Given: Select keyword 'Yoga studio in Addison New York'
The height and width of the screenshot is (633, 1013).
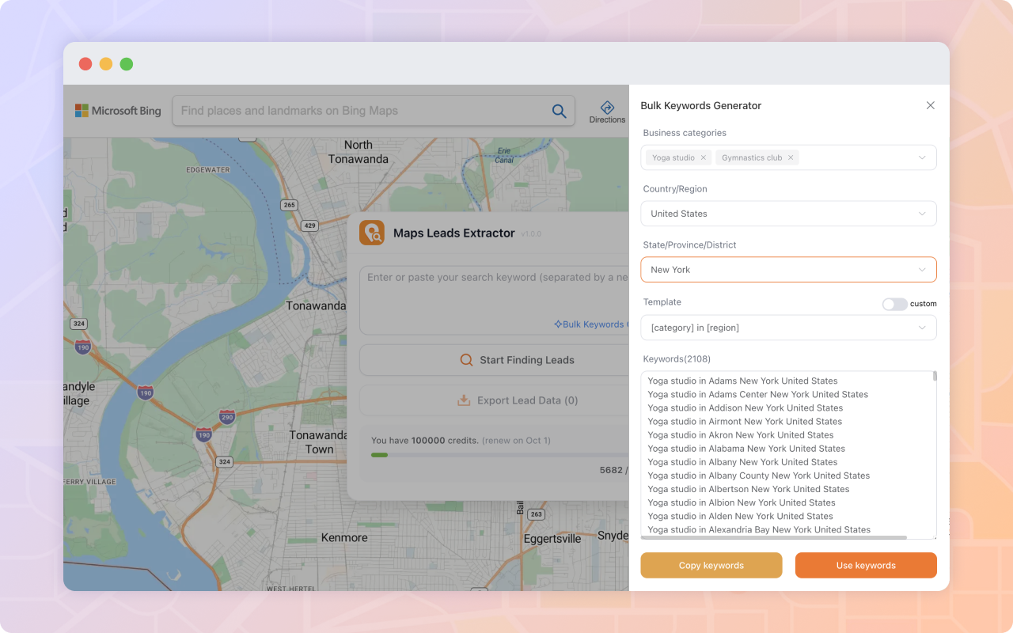Looking at the screenshot, I should click(745, 407).
